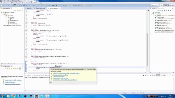Apply fix Change type of 'value' to 'String'
Viewport: 175px width, 98px height.
[x=61, y=78]
